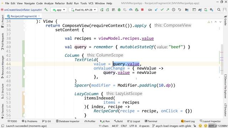The image size is (228, 128).
Task: Update project via Git blue arrow
Action: tap(156, 10)
